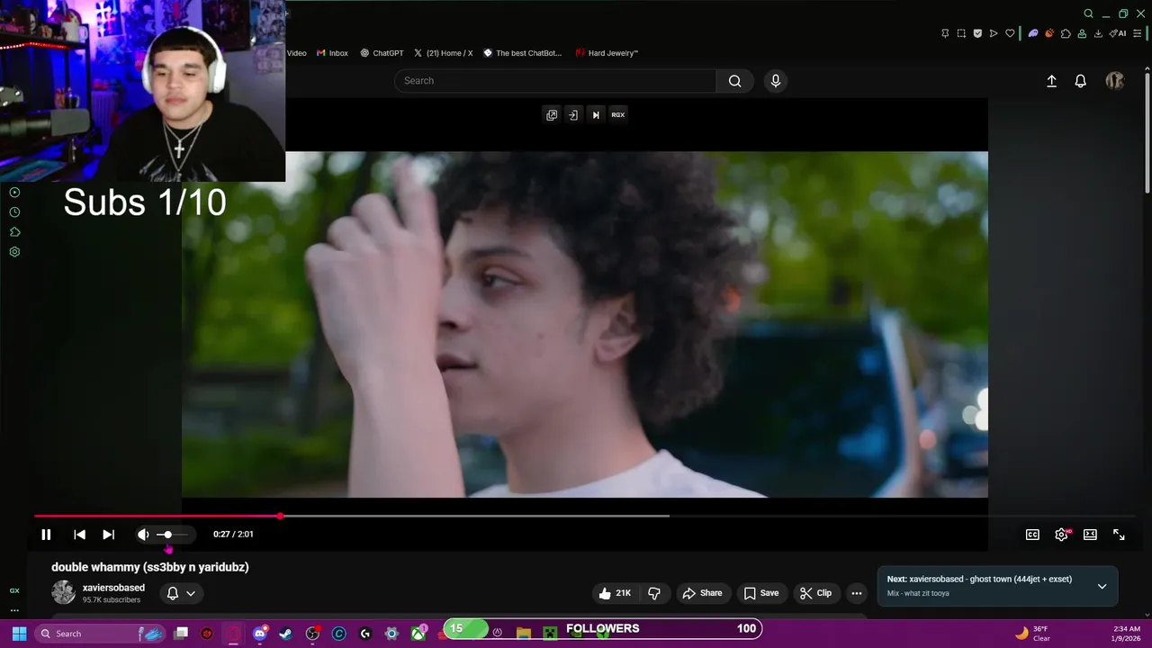The height and width of the screenshot is (648, 1152).
Task: Submit search with the magnifier button
Action: click(735, 81)
